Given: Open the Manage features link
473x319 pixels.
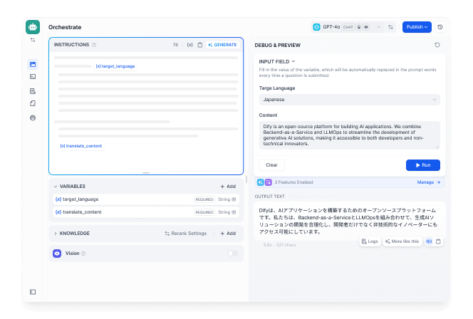Looking at the screenshot, I should coord(428,182).
